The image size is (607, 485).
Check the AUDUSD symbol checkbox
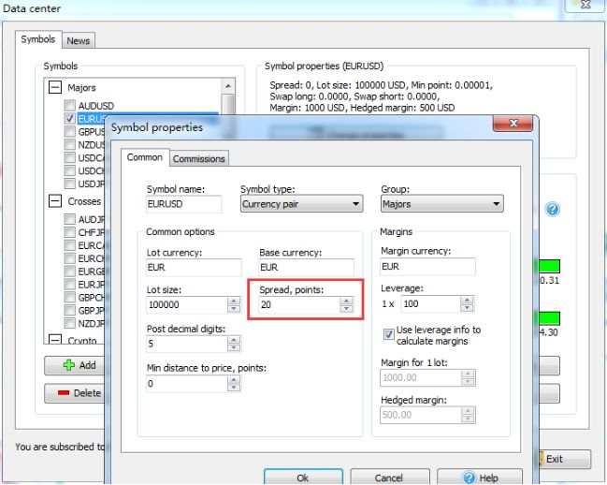(x=70, y=106)
